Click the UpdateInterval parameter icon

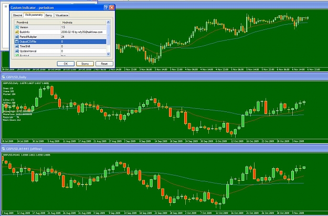17,51
